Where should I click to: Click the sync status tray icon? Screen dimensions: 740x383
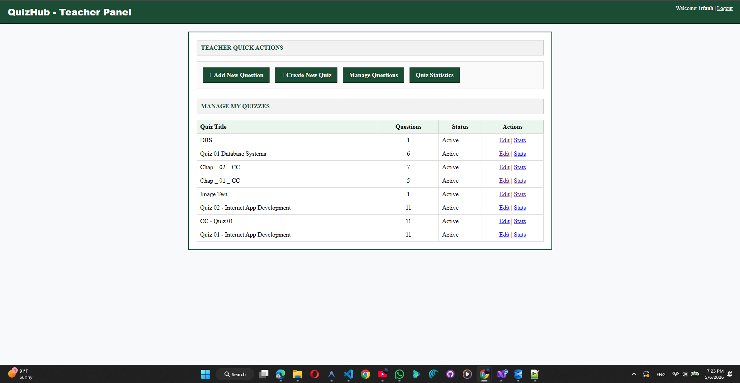click(646, 374)
